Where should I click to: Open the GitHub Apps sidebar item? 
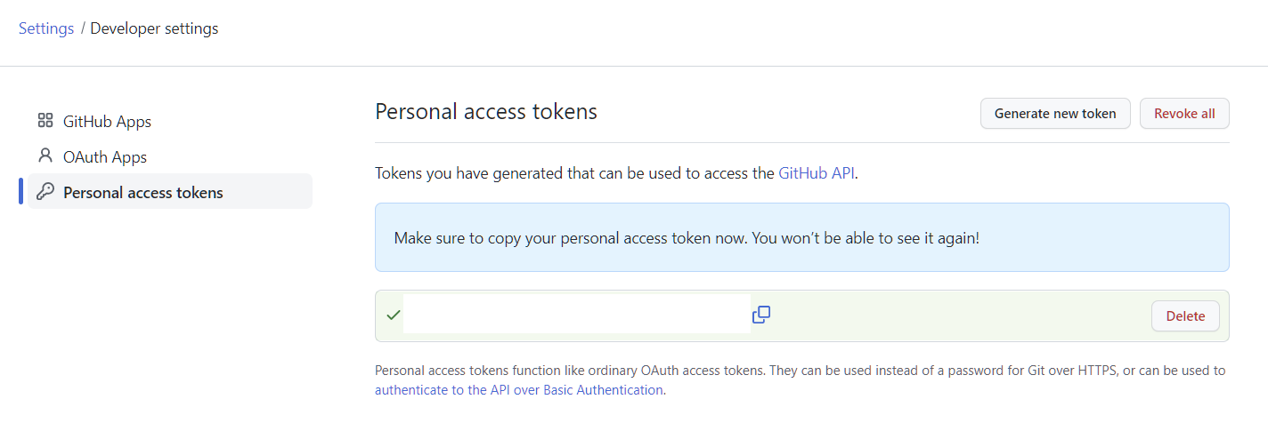(x=170, y=121)
